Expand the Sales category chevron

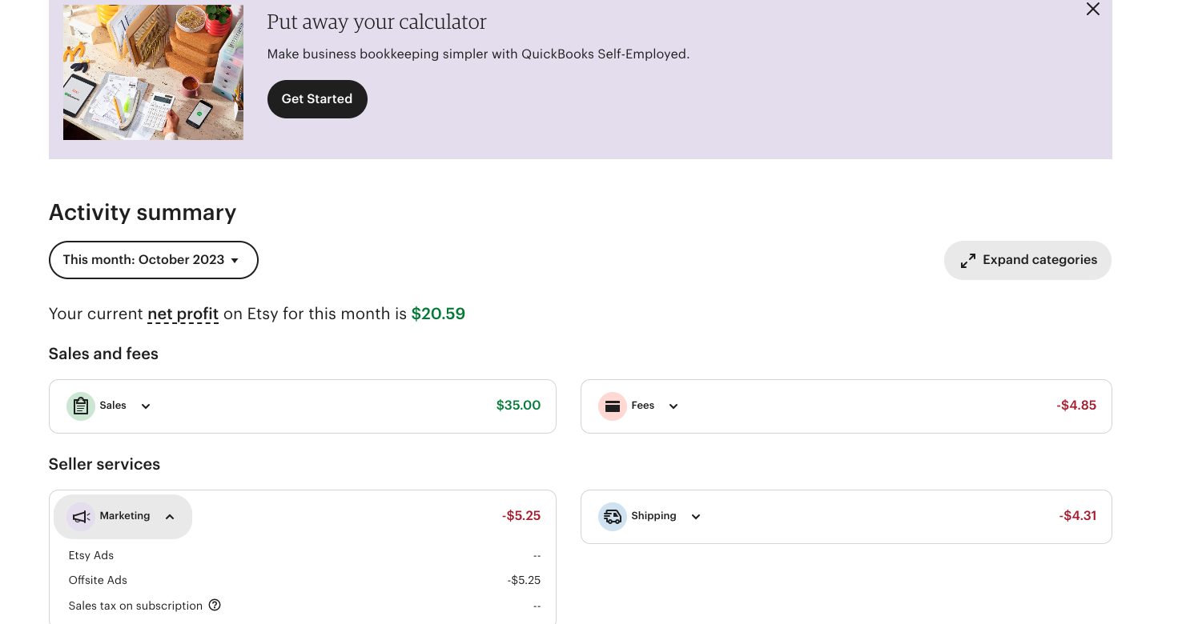click(146, 406)
